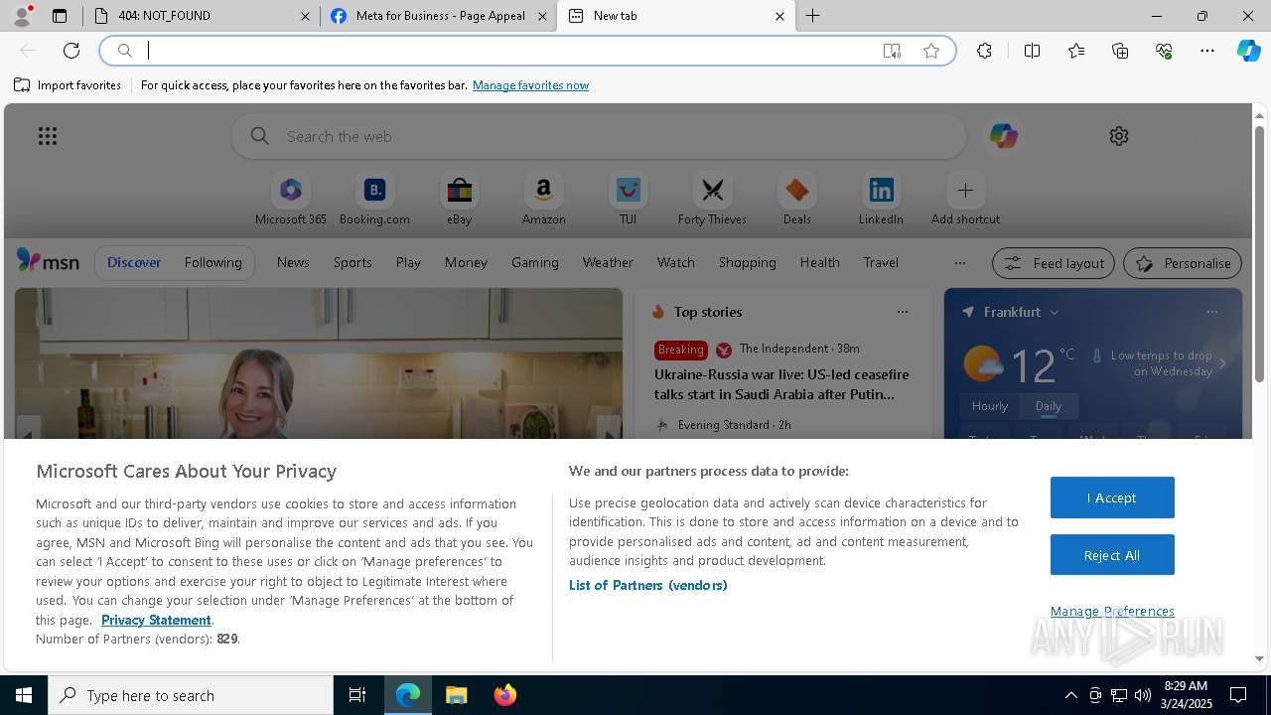The image size is (1271, 715).
Task: Open the Gaming menu item
Action: pos(535,262)
